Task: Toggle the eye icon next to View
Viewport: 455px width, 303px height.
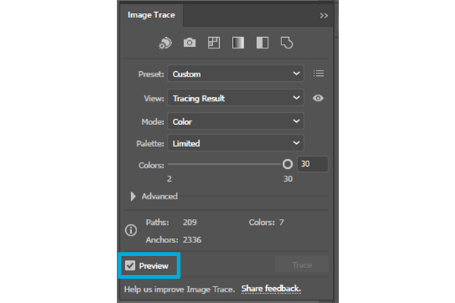Action: pos(318,98)
